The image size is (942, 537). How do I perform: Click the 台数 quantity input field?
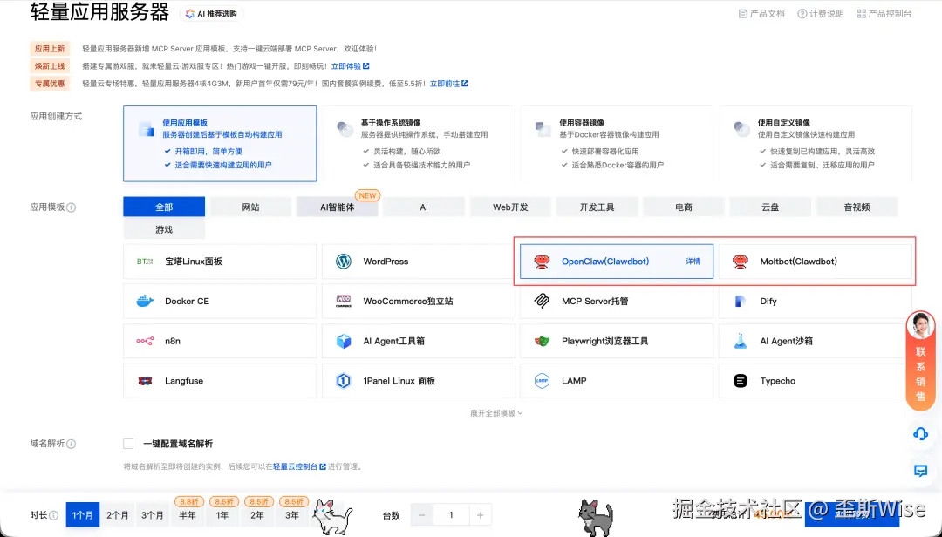coord(451,515)
